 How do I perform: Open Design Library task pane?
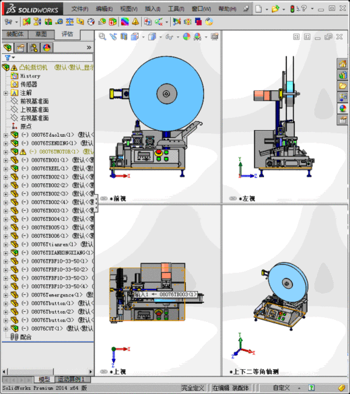(x=343, y=75)
